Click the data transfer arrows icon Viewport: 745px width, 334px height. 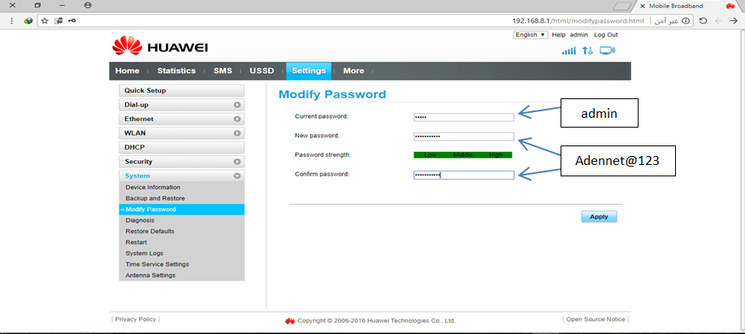(587, 50)
